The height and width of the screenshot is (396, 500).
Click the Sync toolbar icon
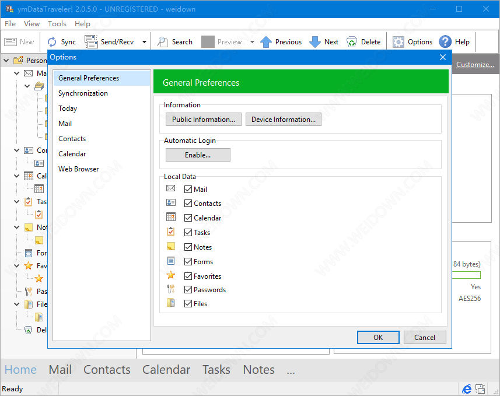[x=52, y=42]
